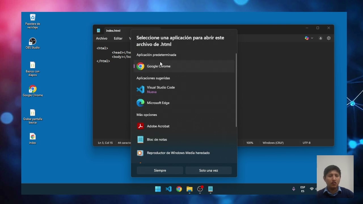Click the </html> line in Notepad editor
363x204 pixels.
[x=103, y=61]
